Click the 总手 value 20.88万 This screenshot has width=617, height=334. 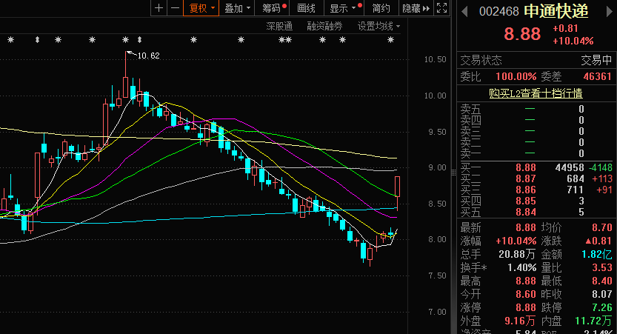pyautogui.click(x=517, y=254)
